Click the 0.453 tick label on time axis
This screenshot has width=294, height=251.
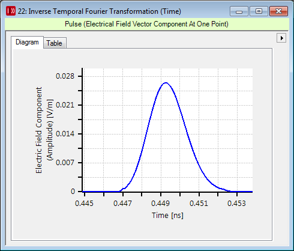point(236,204)
